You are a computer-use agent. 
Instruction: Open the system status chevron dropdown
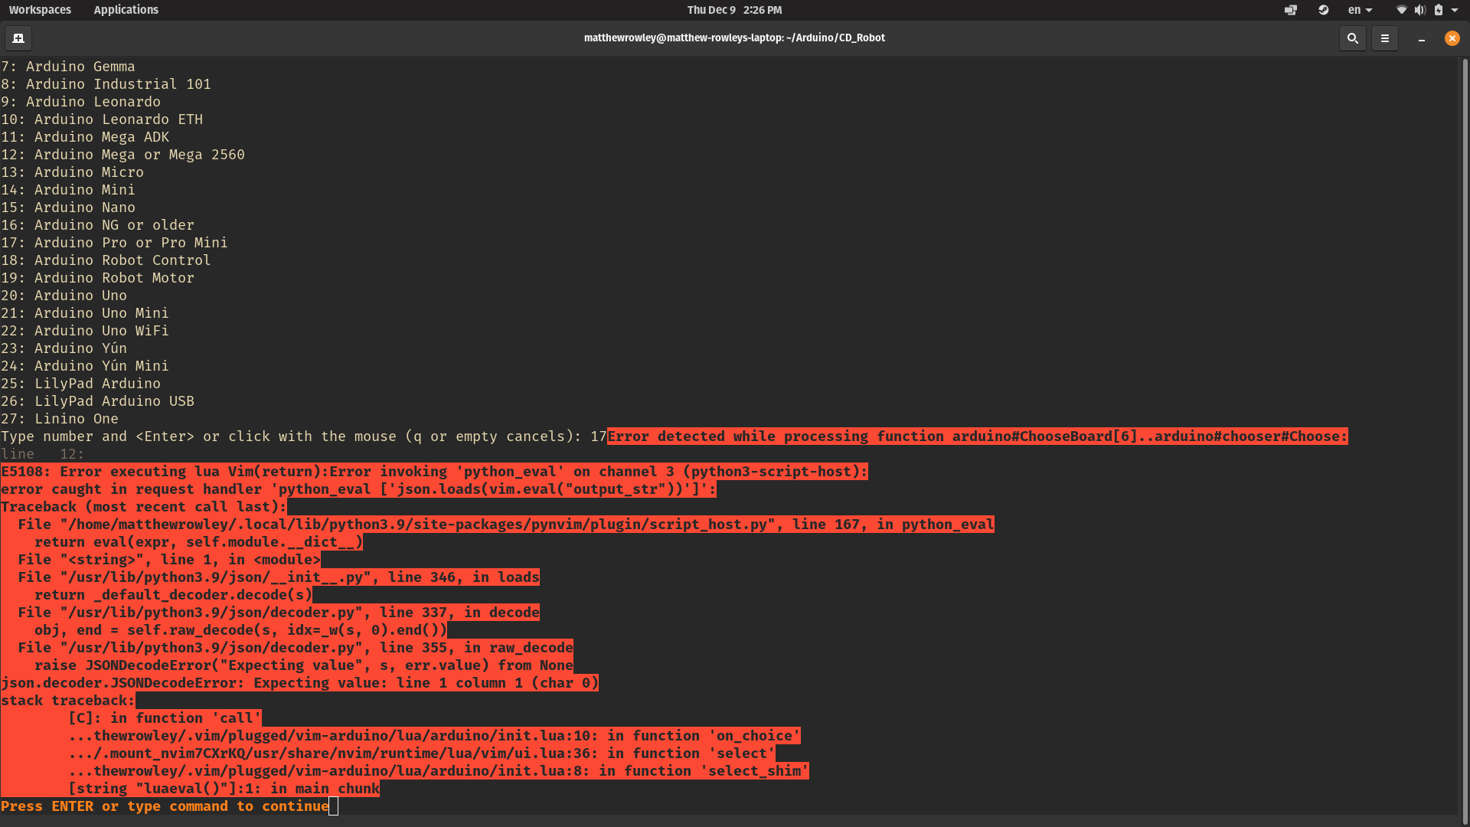pyautogui.click(x=1457, y=10)
